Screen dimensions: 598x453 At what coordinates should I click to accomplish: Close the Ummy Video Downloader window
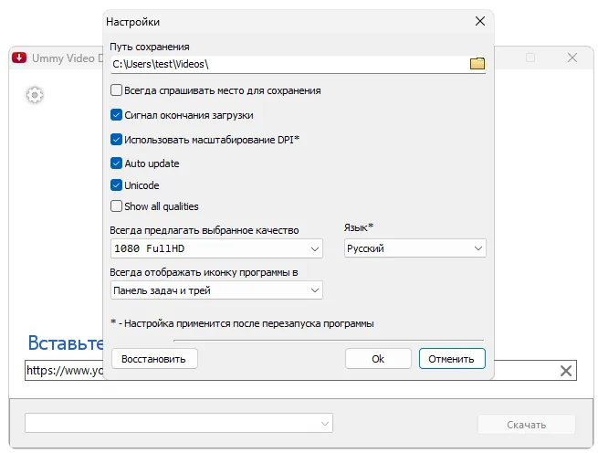[572, 58]
